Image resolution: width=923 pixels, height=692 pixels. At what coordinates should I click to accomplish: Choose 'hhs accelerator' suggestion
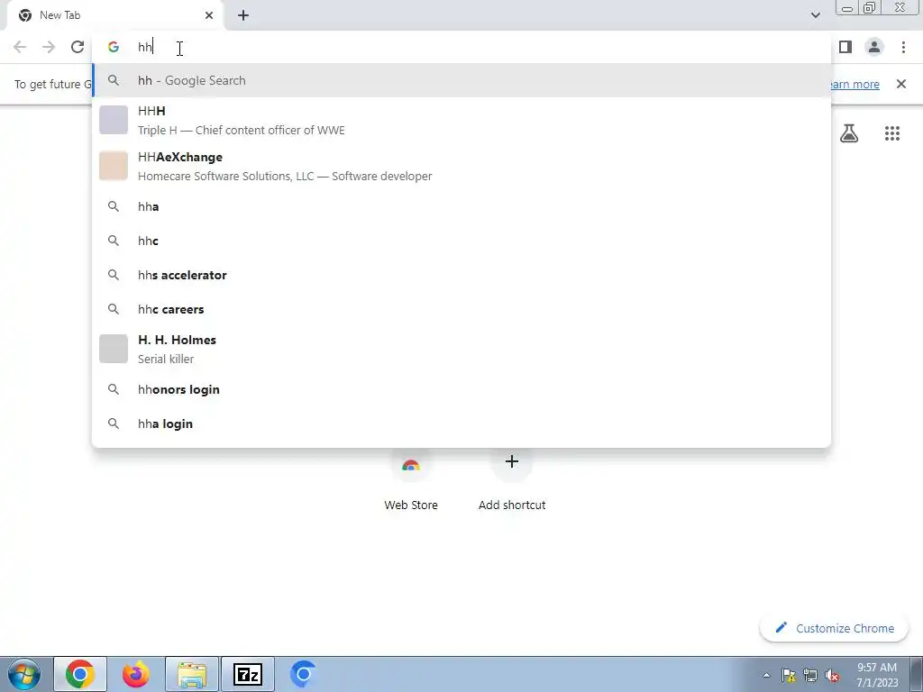461,275
